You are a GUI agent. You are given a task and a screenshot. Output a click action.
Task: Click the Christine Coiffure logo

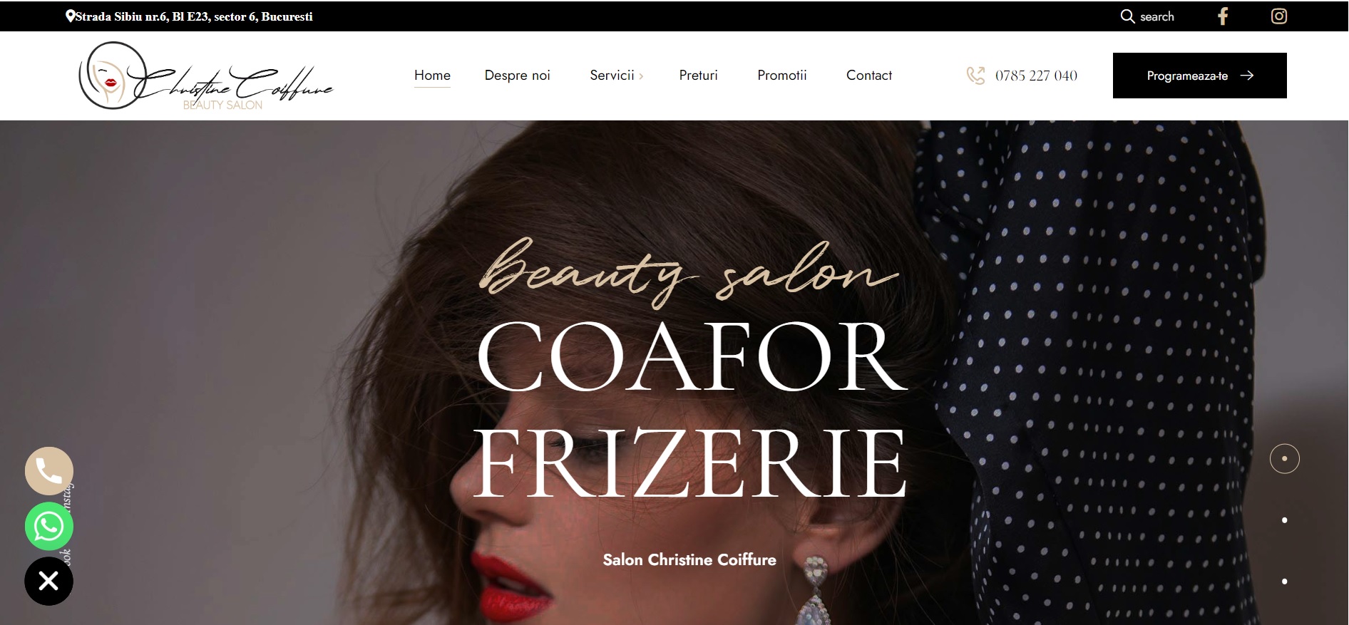(x=206, y=76)
